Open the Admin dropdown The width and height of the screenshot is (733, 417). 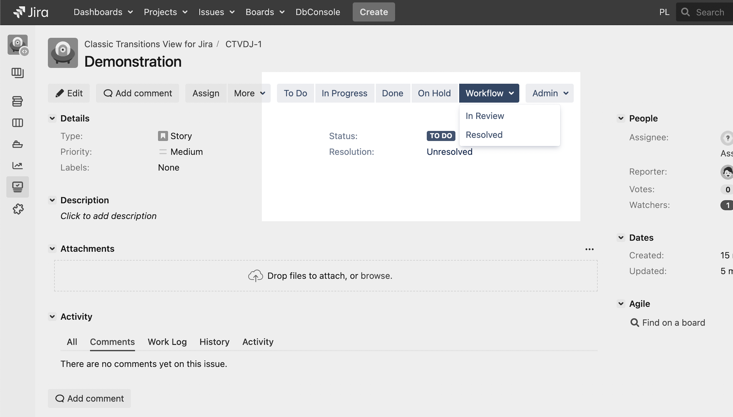coord(550,93)
